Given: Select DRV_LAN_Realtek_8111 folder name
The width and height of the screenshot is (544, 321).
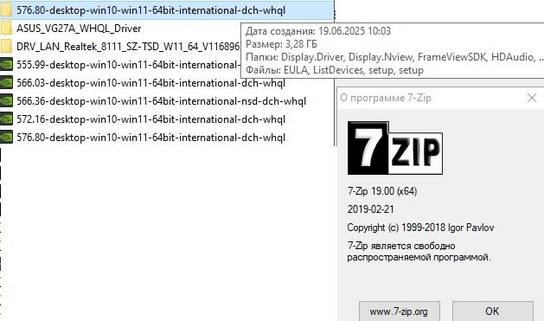Looking at the screenshot, I should click(x=128, y=47).
